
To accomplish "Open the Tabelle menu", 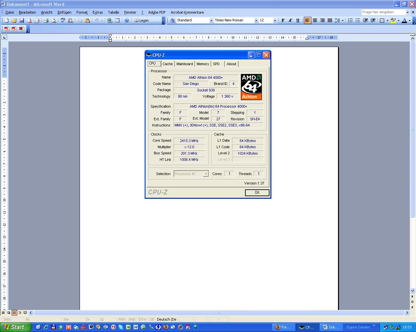I will coord(113,12).
